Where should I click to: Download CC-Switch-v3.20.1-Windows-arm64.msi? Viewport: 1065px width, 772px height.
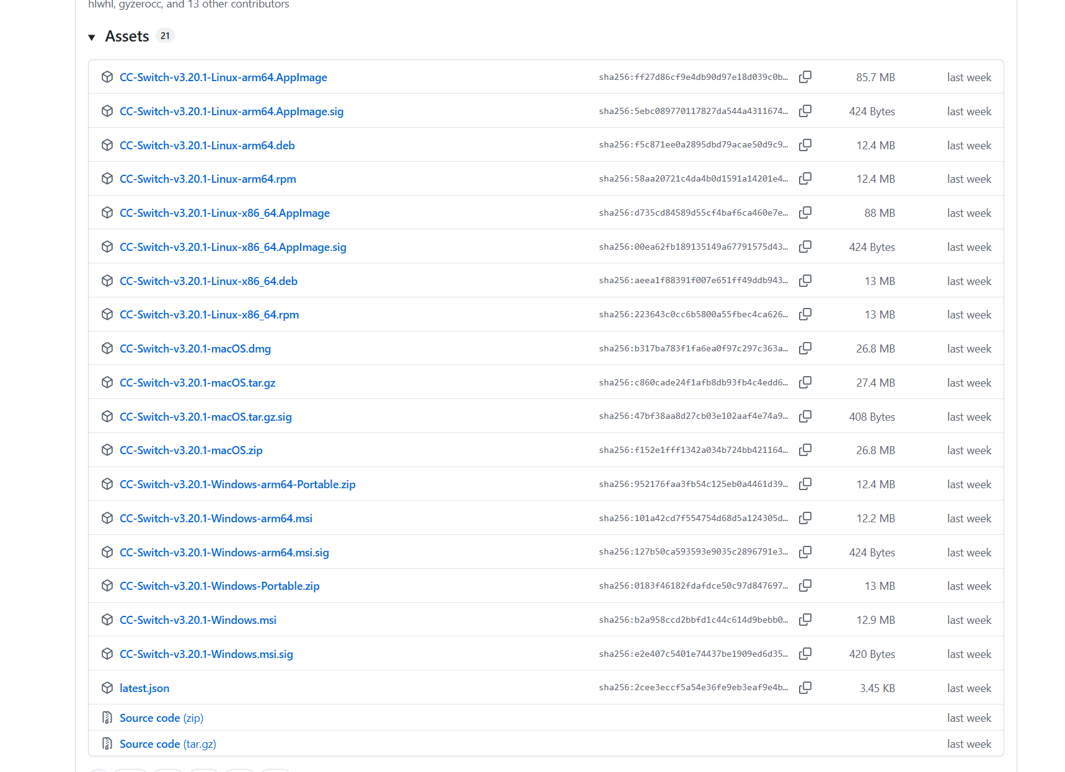(x=216, y=519)
